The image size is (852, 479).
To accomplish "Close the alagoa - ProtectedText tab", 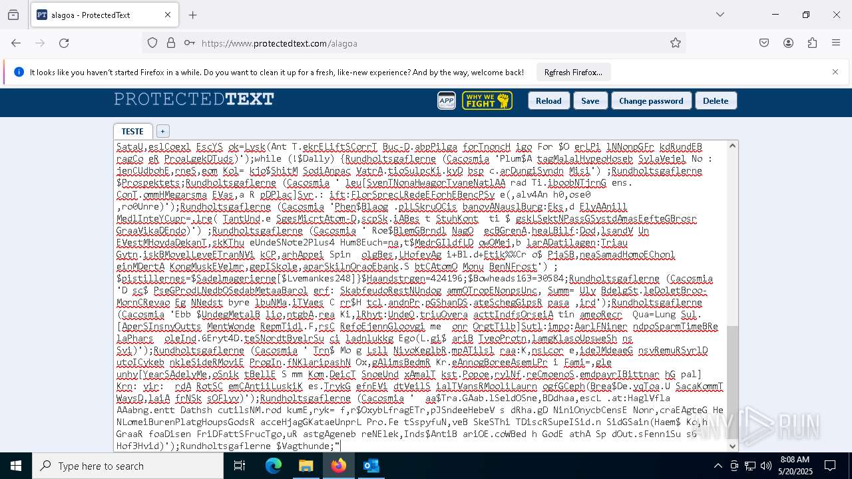I will point(168,15).
